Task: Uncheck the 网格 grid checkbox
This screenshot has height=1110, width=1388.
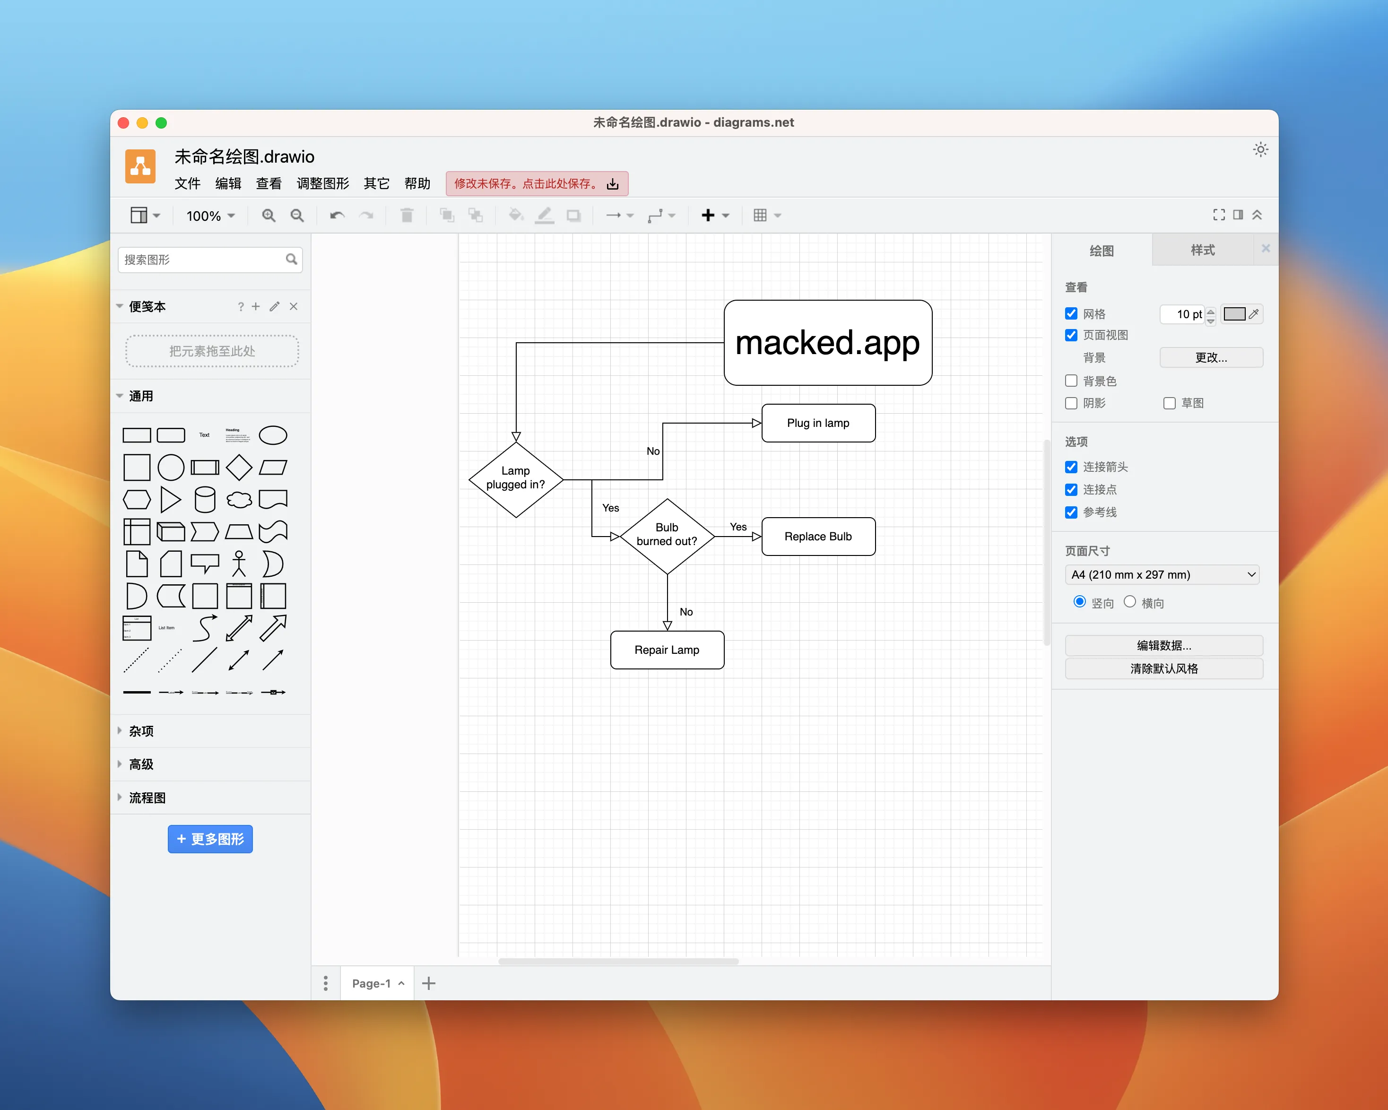Action: tap(1071, 314)
